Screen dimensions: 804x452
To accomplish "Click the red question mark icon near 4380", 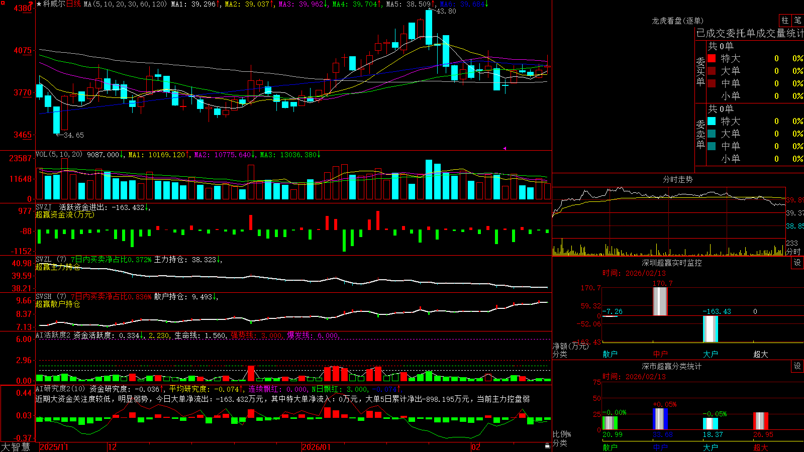I will 31,4.
